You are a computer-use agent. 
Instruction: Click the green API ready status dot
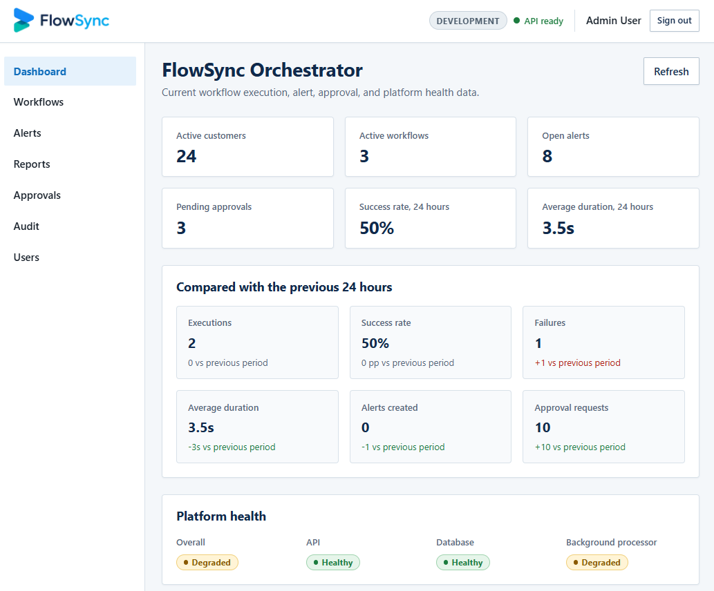click(516, 21)
